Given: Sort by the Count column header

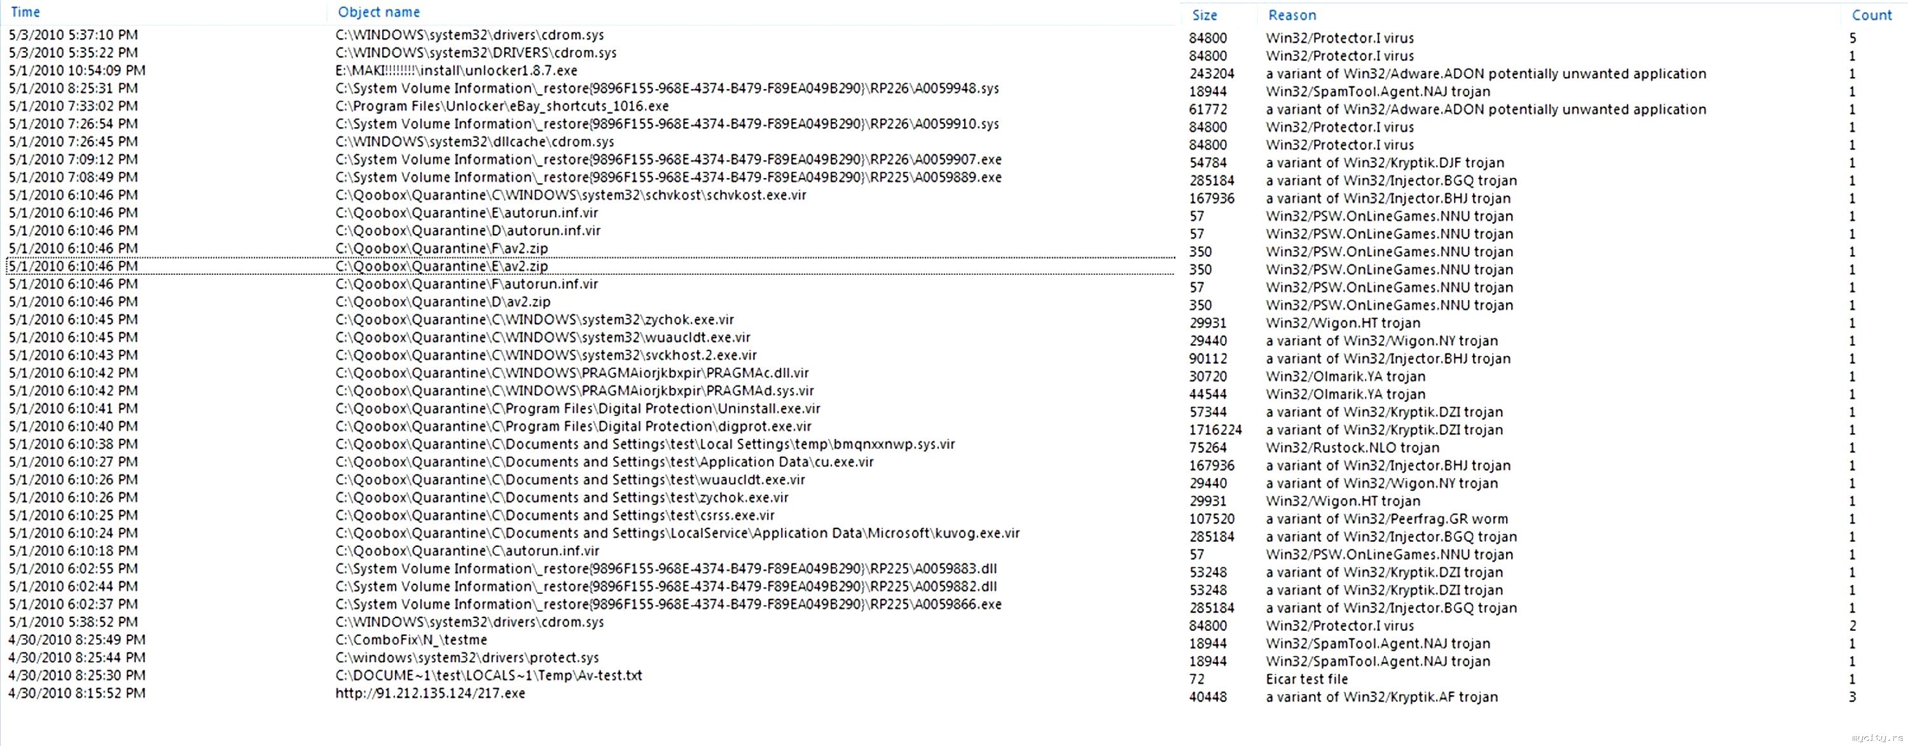Looking at the screenshot, I should [1872, 15].
